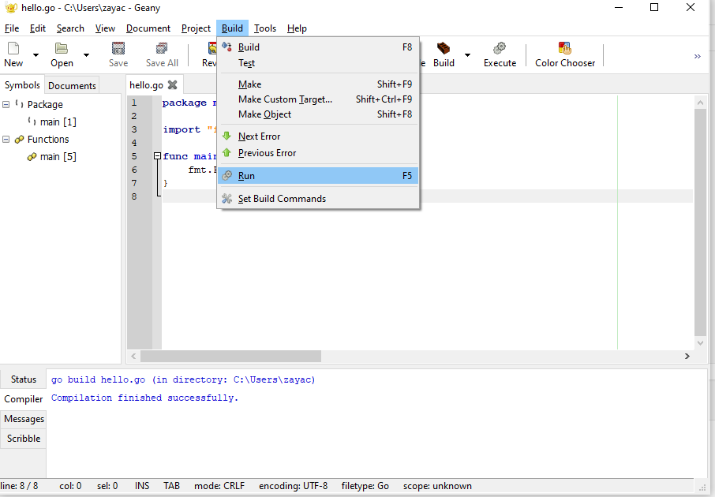Choose Run from the Build menu
715x497 pixels.
pyautogui.click(x=318, y=176)
